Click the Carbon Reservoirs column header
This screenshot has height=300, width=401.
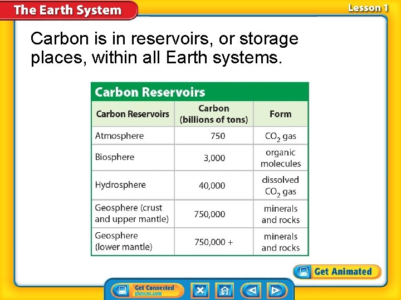[x=133, y=114]
